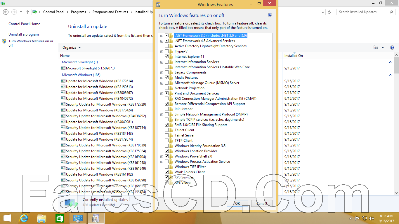Click the search magnifier in Search Installed Updates
The height and width of the screenshot is (224, 399).
point(391,12)
